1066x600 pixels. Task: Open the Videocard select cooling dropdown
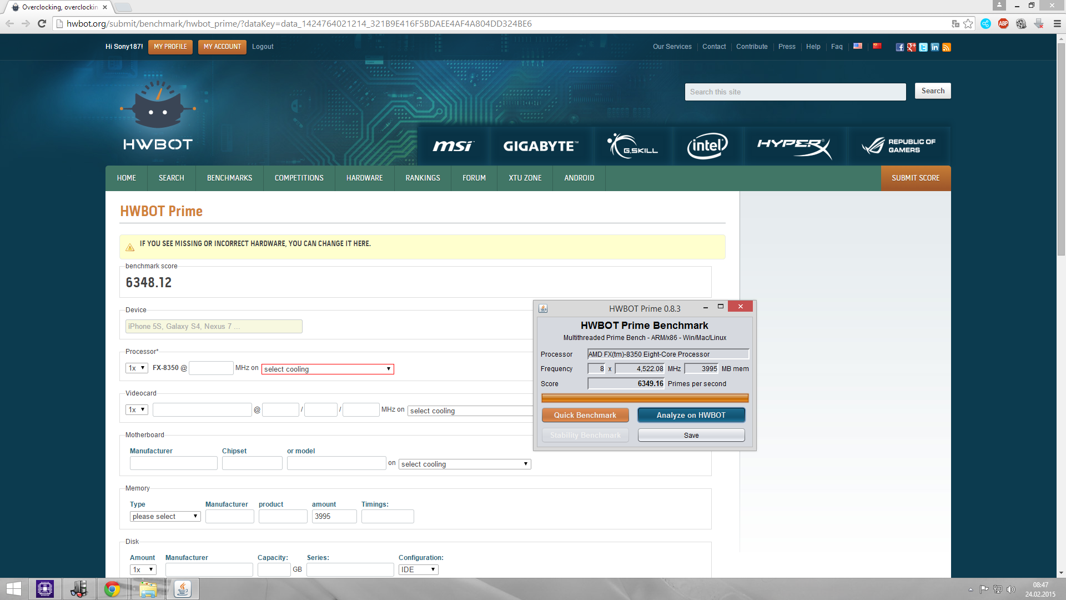[470, 411]
